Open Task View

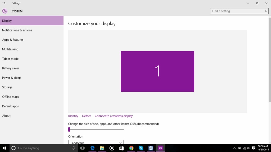(x=82, y=148)
